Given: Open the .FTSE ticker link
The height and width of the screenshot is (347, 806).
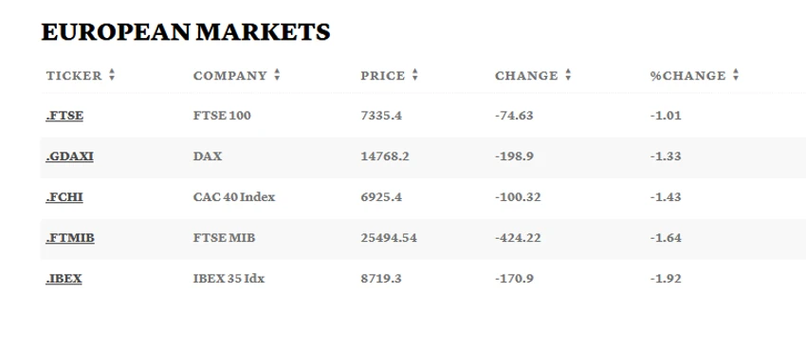Looking at the screenshot, I should coord(64,116).
